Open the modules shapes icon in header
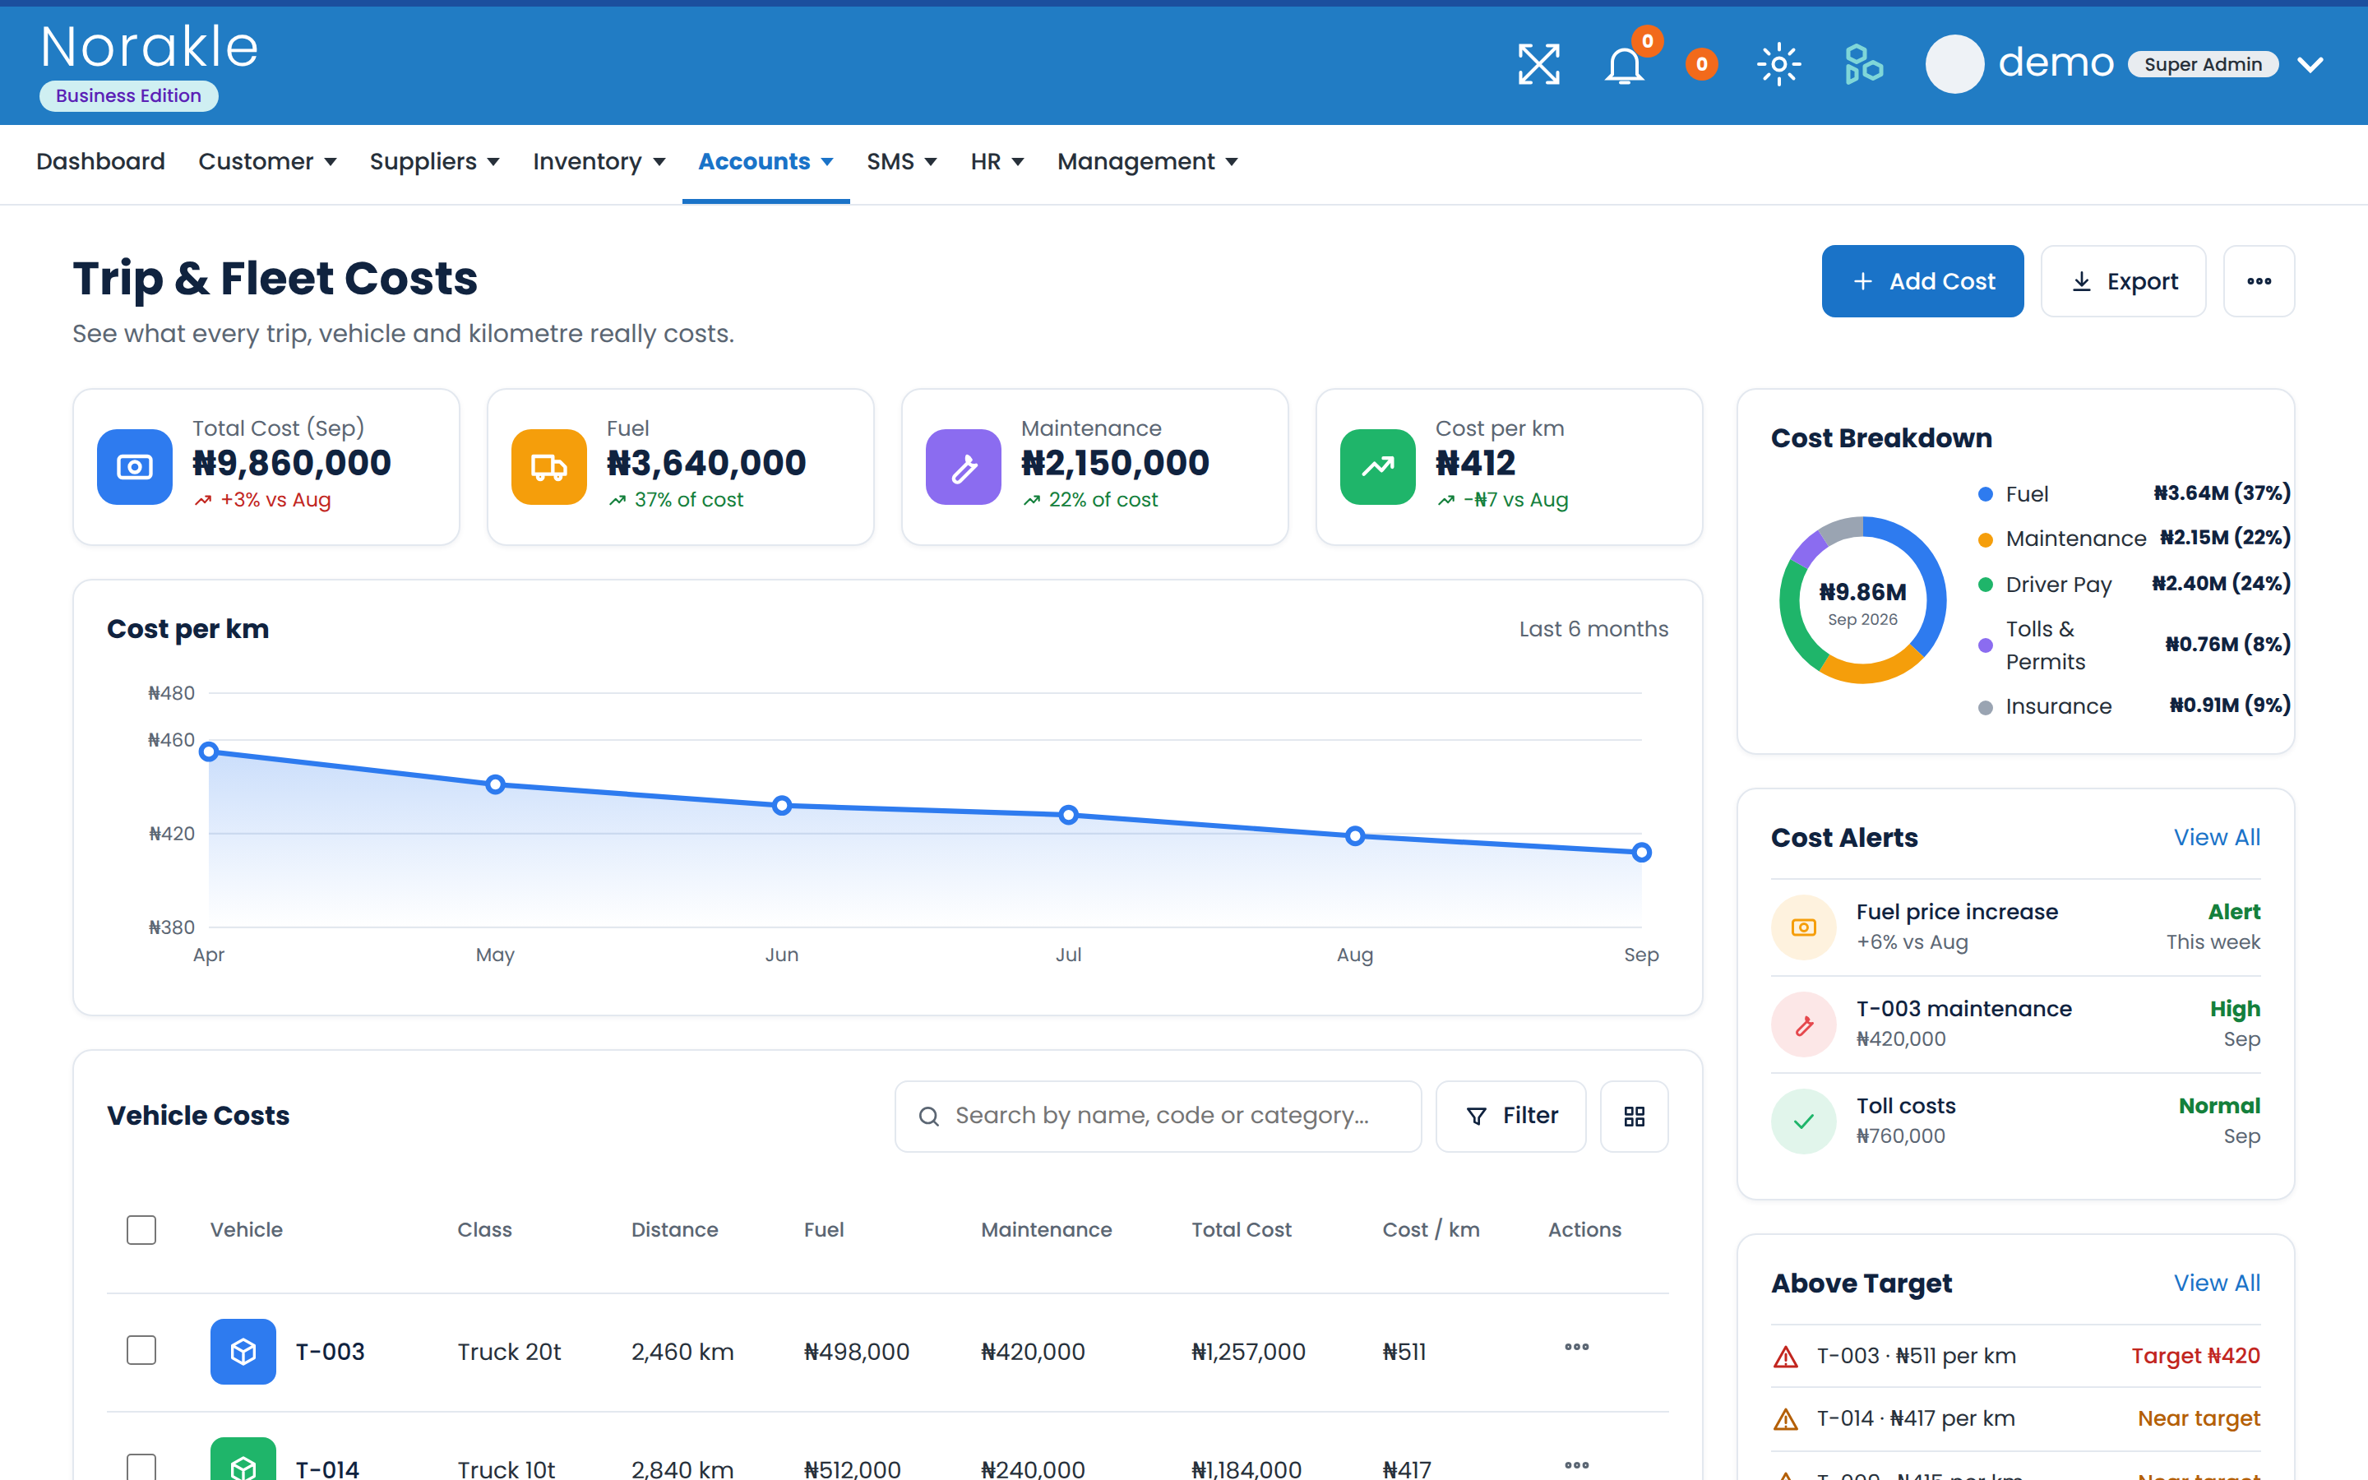 click(1863, 65)
